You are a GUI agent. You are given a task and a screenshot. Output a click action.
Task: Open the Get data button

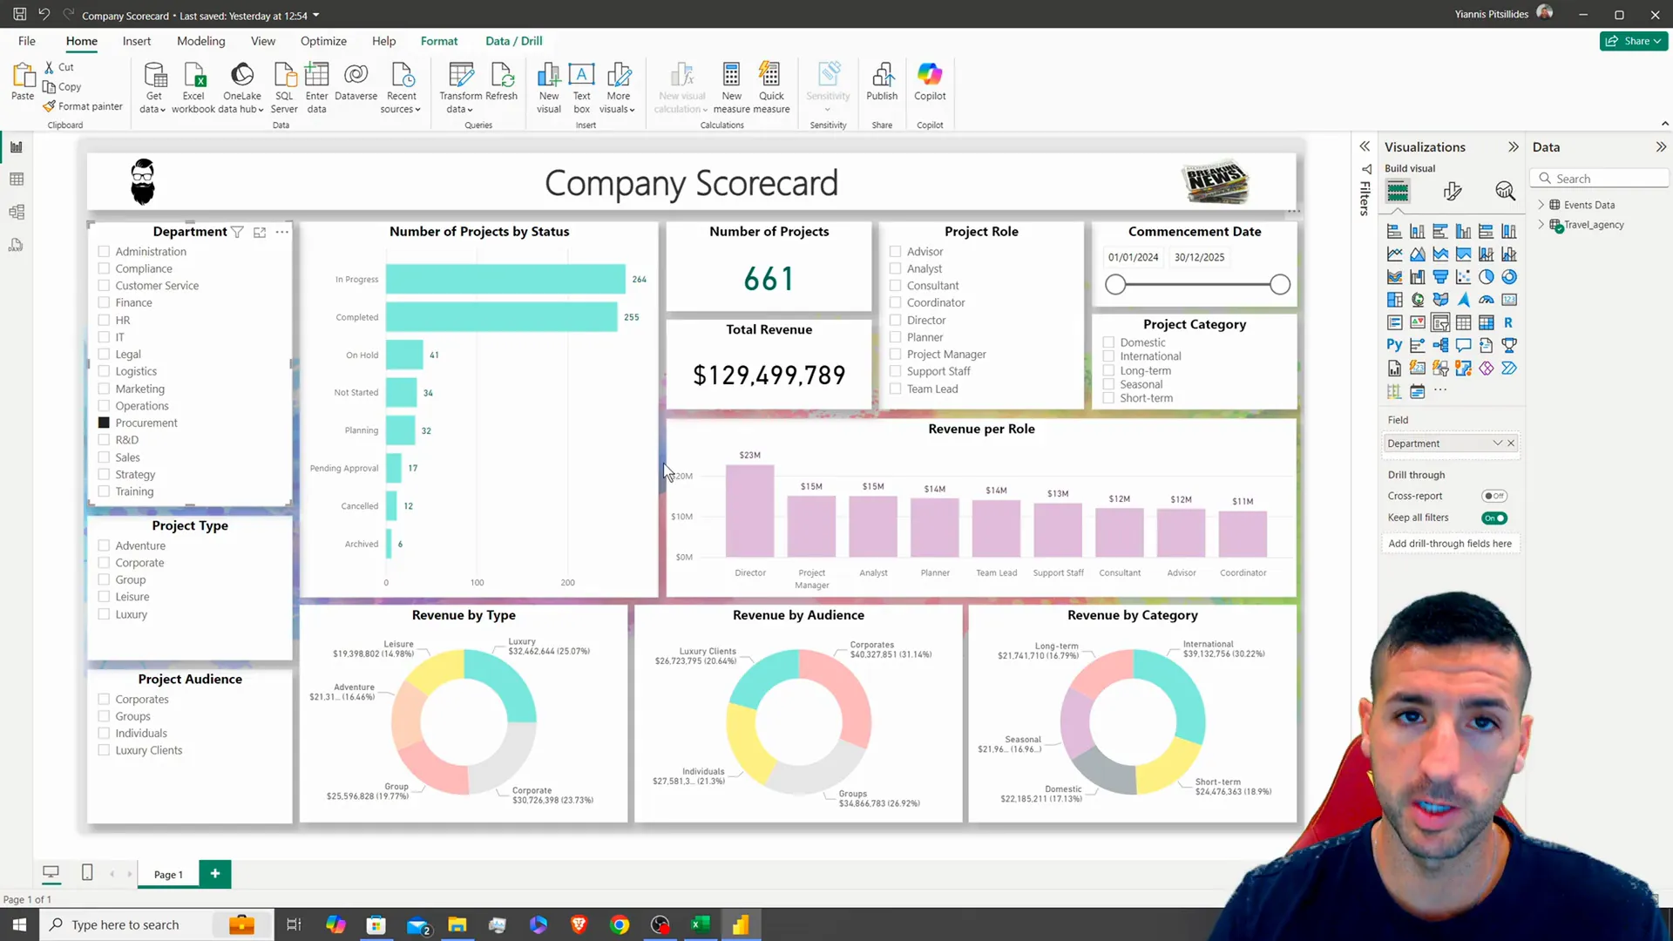tap(153, 88)
